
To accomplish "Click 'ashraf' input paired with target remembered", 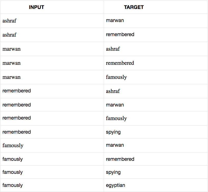I will pos(9,35).
